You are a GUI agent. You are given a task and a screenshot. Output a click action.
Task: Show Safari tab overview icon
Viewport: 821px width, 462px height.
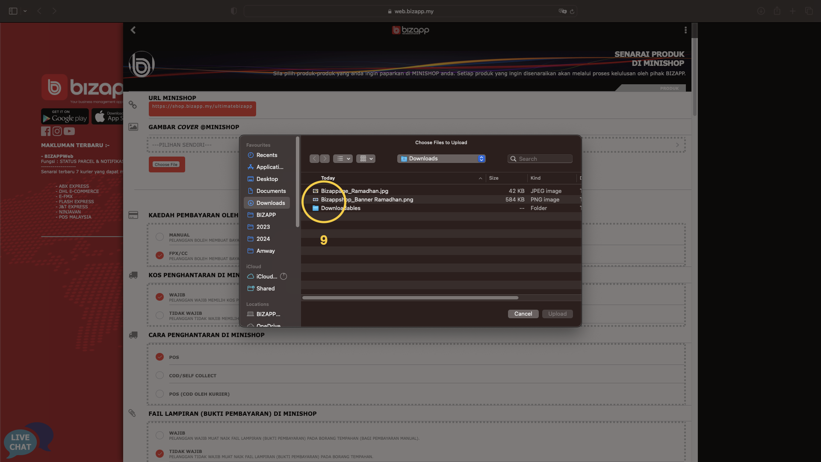point(809,11)
